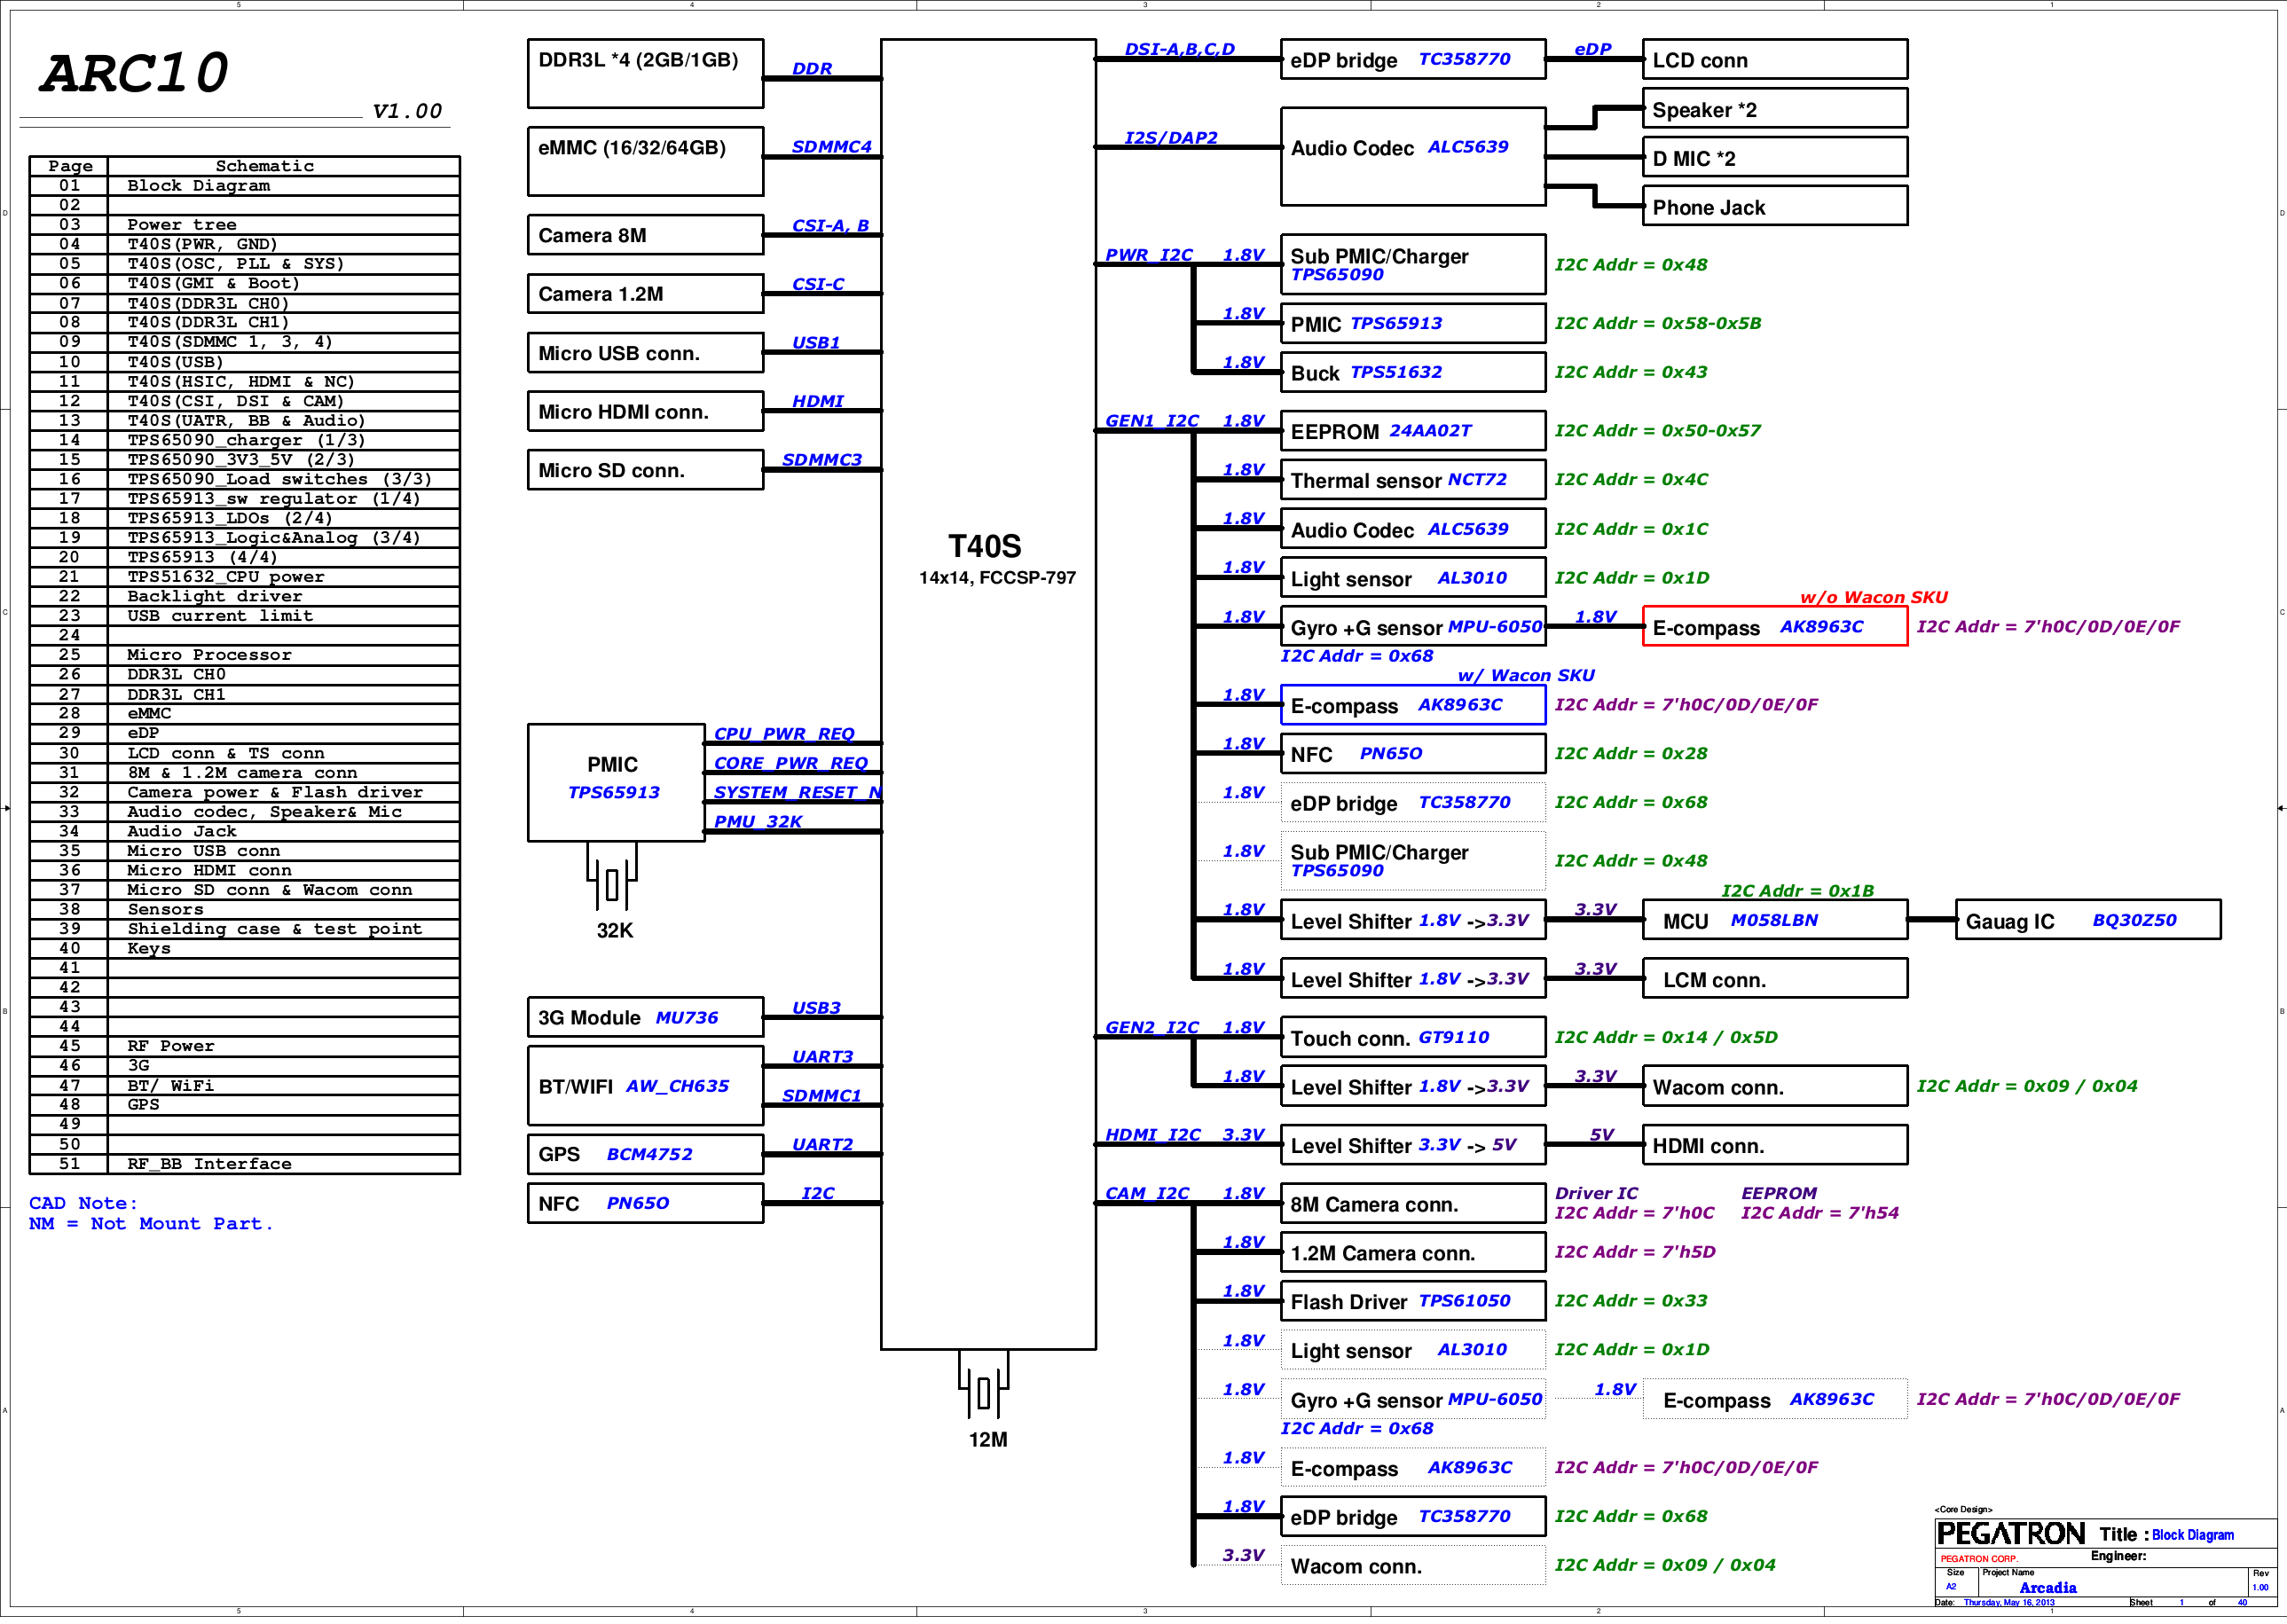Screen dimensions: 2287x1624
Task: Click the I2S/DAP2 bus label
Action: pos(1171,137)
